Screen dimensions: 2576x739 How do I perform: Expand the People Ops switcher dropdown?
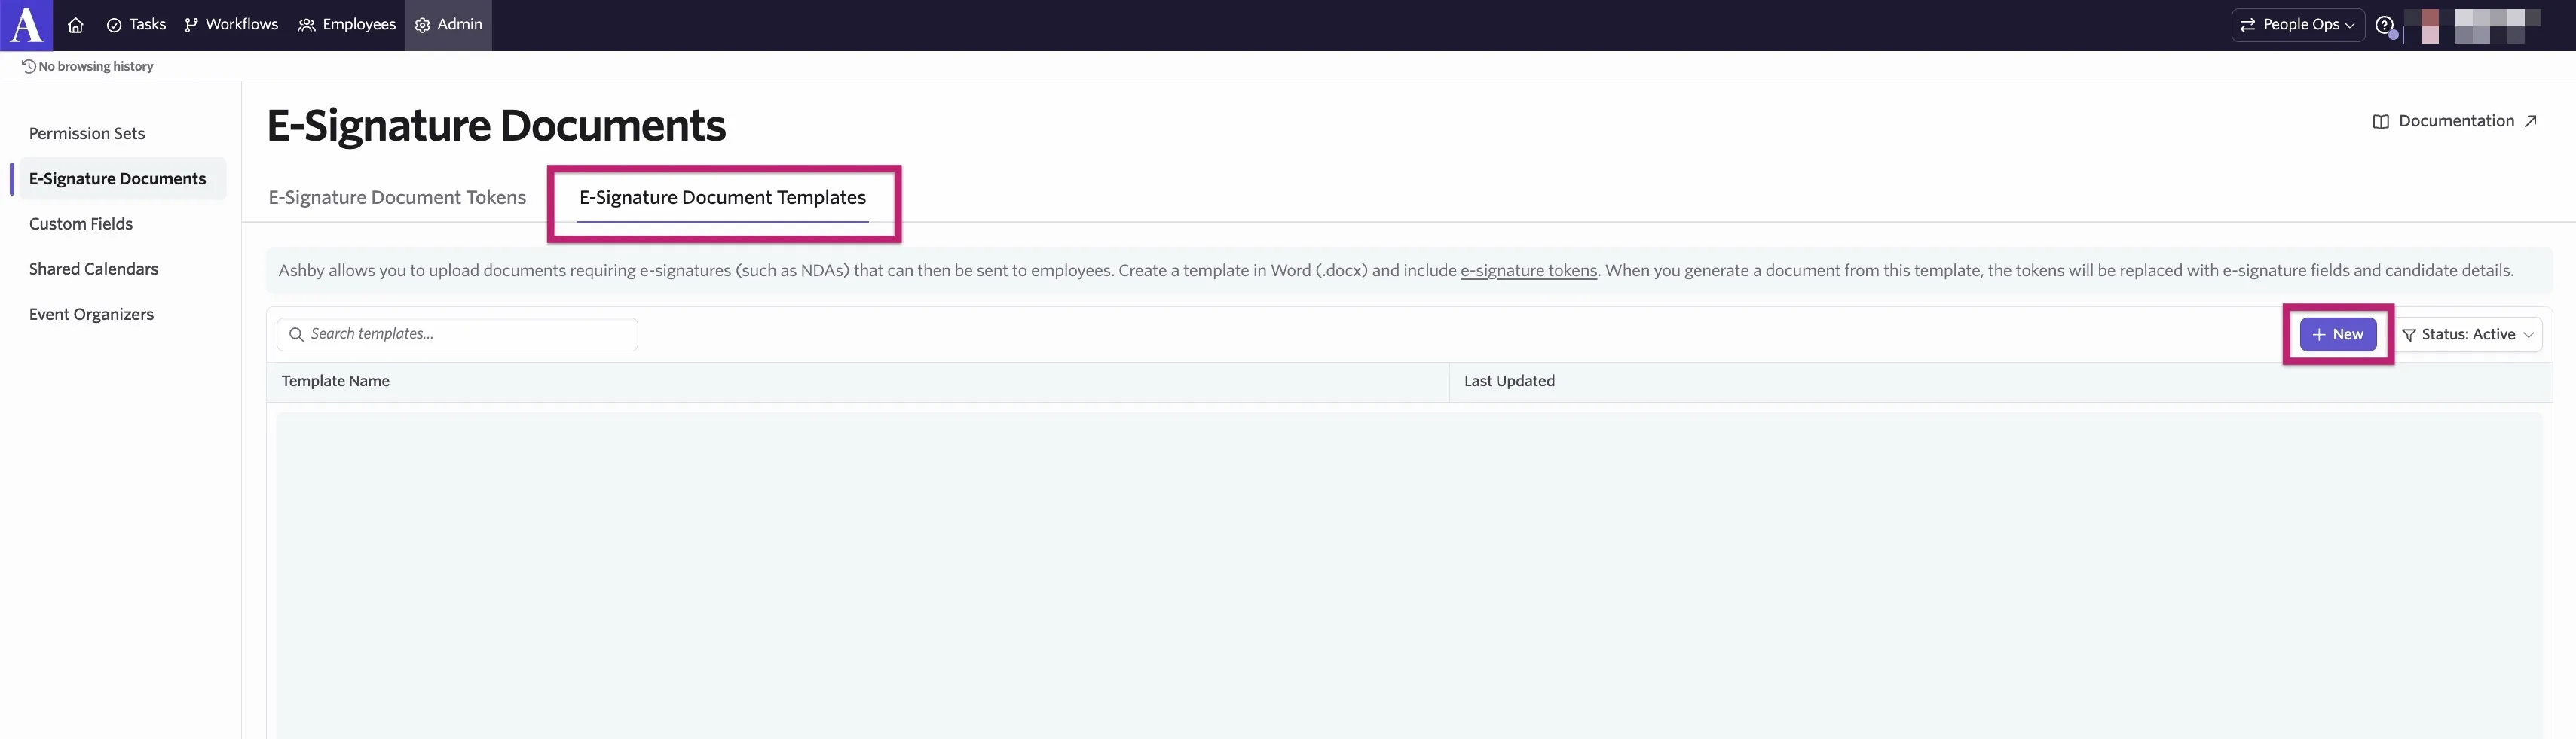(x=2298, y=25)
